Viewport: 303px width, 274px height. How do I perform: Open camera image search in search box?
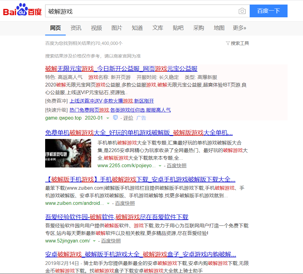point(242,11)
